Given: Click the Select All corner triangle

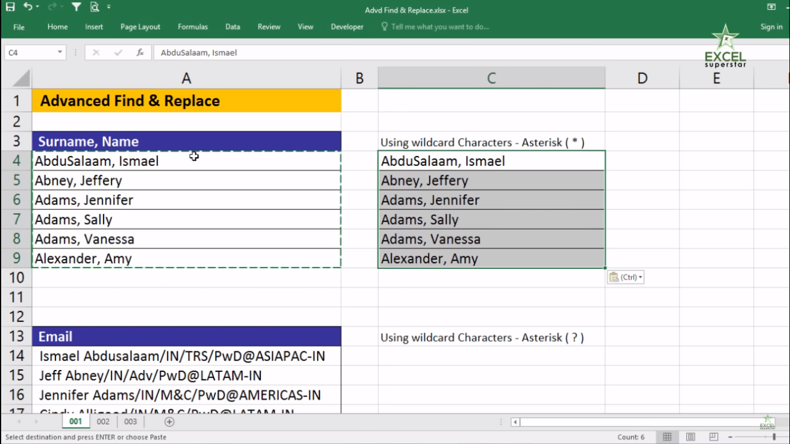Looking at the screenshot, I should pyautogui.click(x=21, y=78).
